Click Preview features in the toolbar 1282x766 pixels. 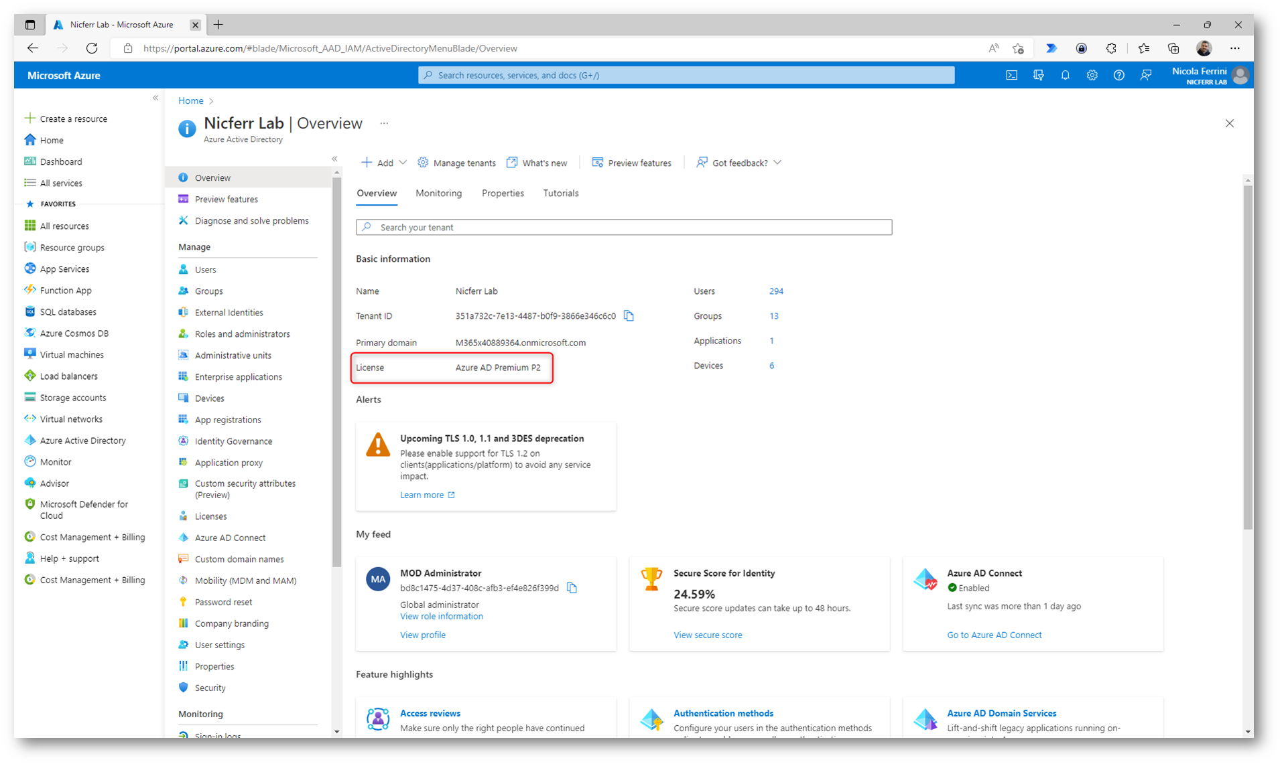click(x=631, y=163)
